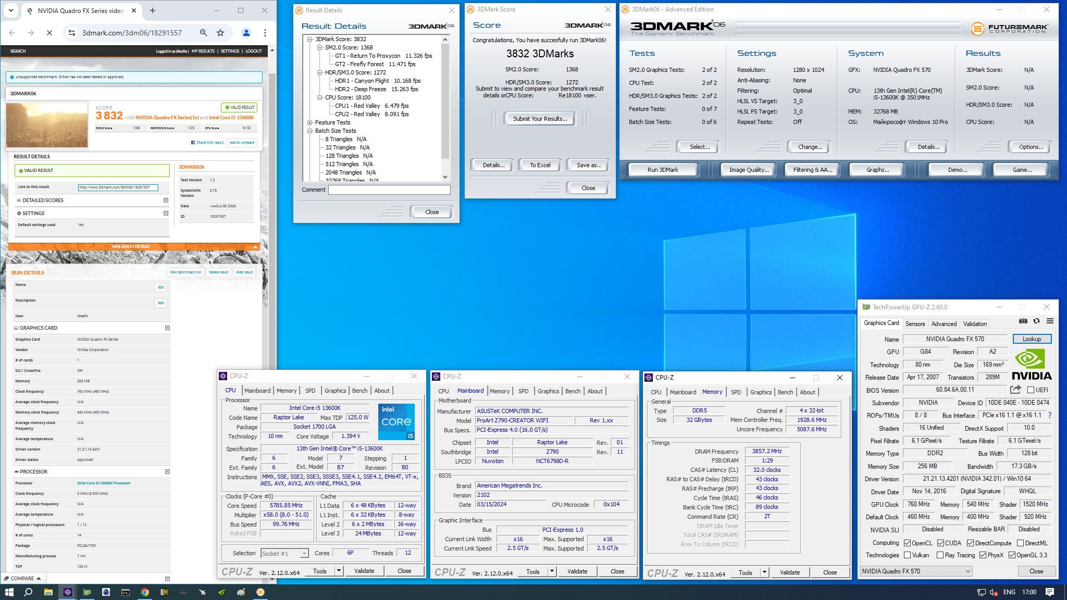The width and height of the screenshot is (1067, 600).
Task: Click the NVIDIA logo in GPU-Z
Action: point(1031,364)
